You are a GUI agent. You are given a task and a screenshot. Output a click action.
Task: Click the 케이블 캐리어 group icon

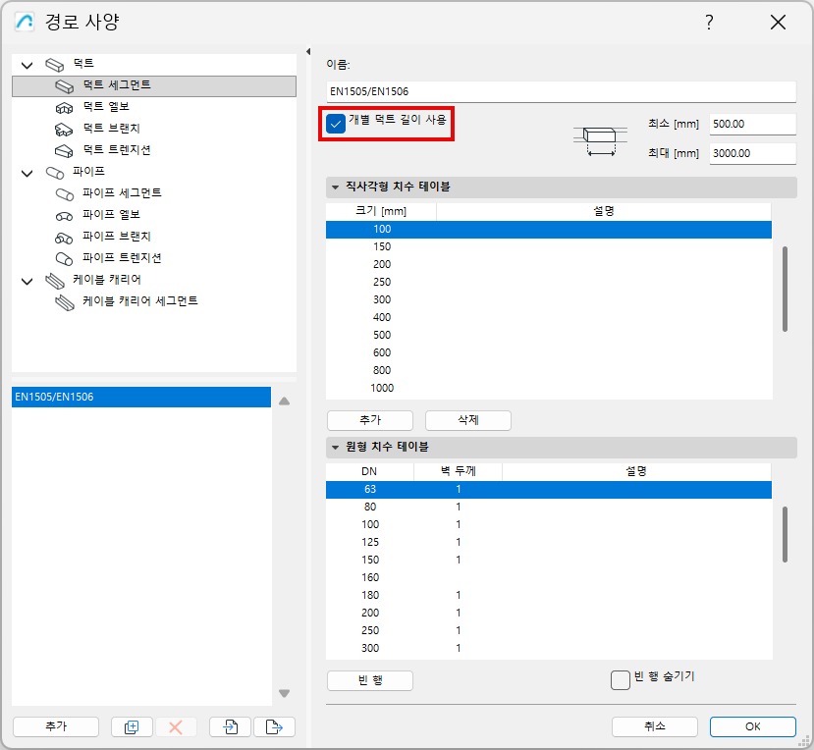pyautogui.click(x=55, y=281)
